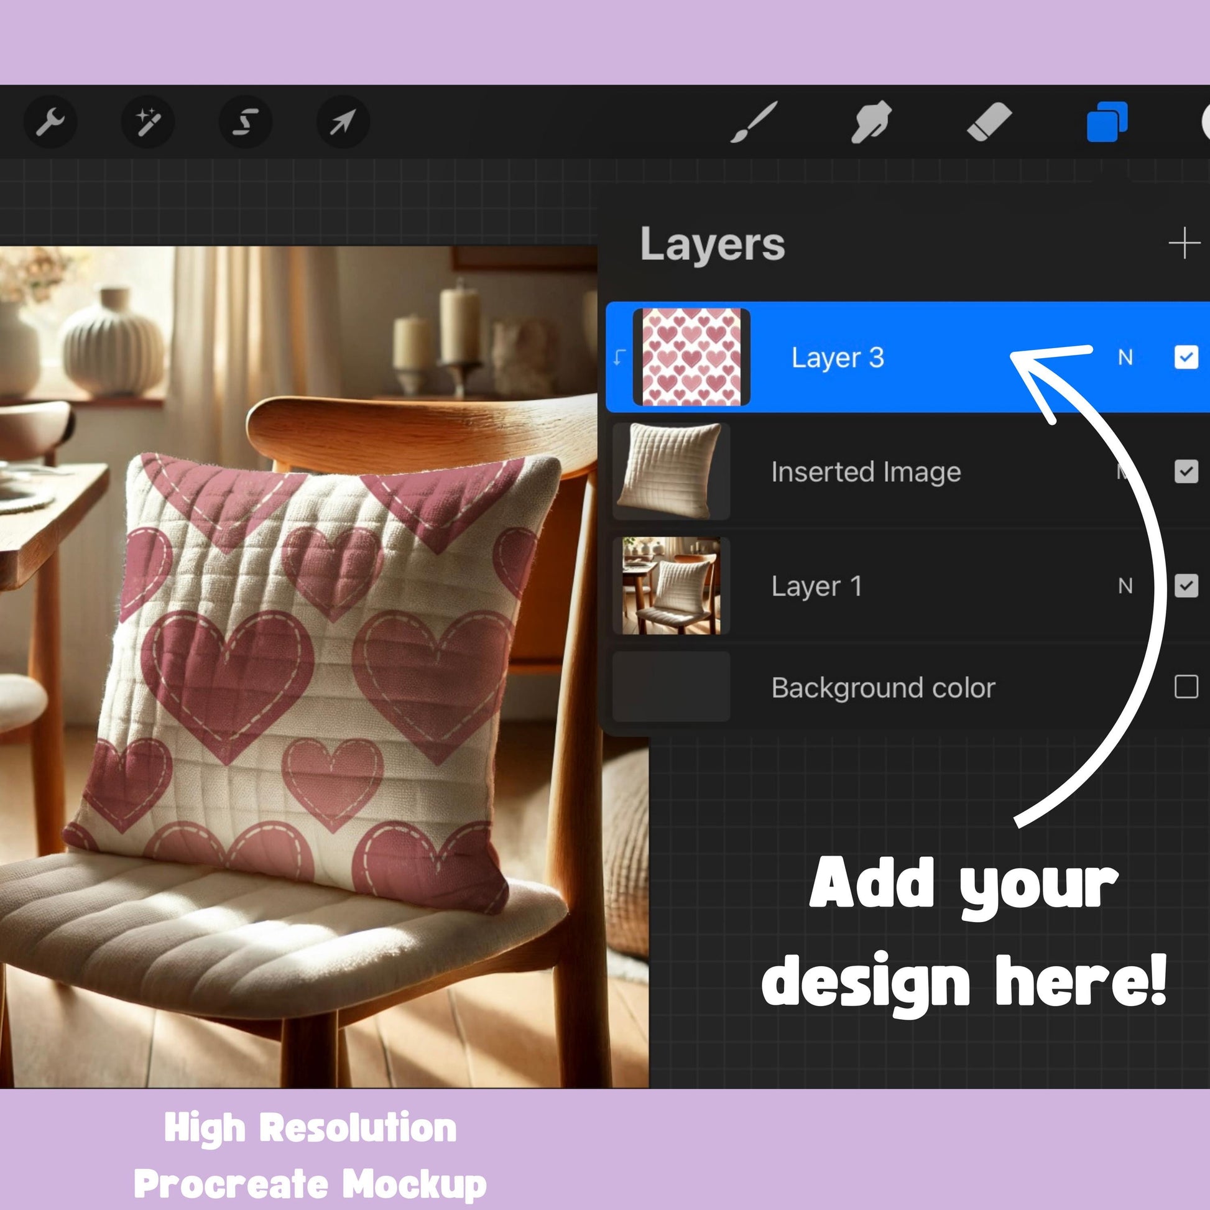Open the Background color layer
1210x1210 pixels.
pyautogui.click(x=883, y=688)
